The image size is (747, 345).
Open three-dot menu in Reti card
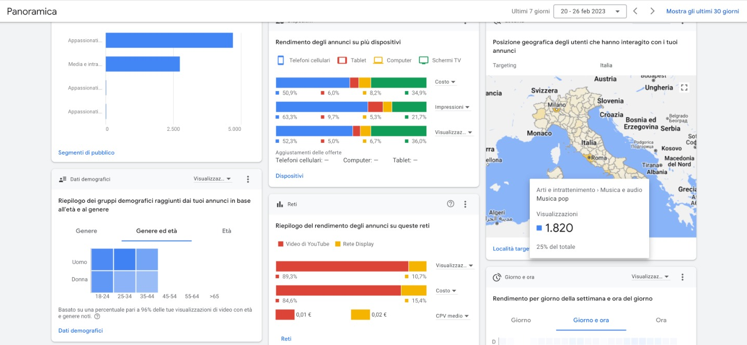tap(465, 204)
